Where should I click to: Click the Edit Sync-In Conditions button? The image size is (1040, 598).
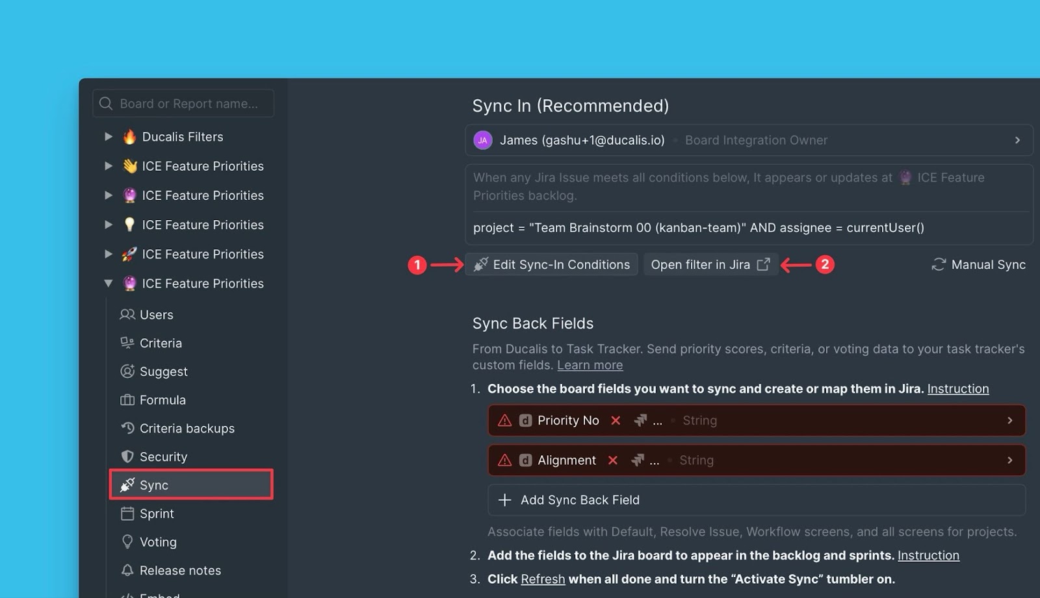coord(551,264)
